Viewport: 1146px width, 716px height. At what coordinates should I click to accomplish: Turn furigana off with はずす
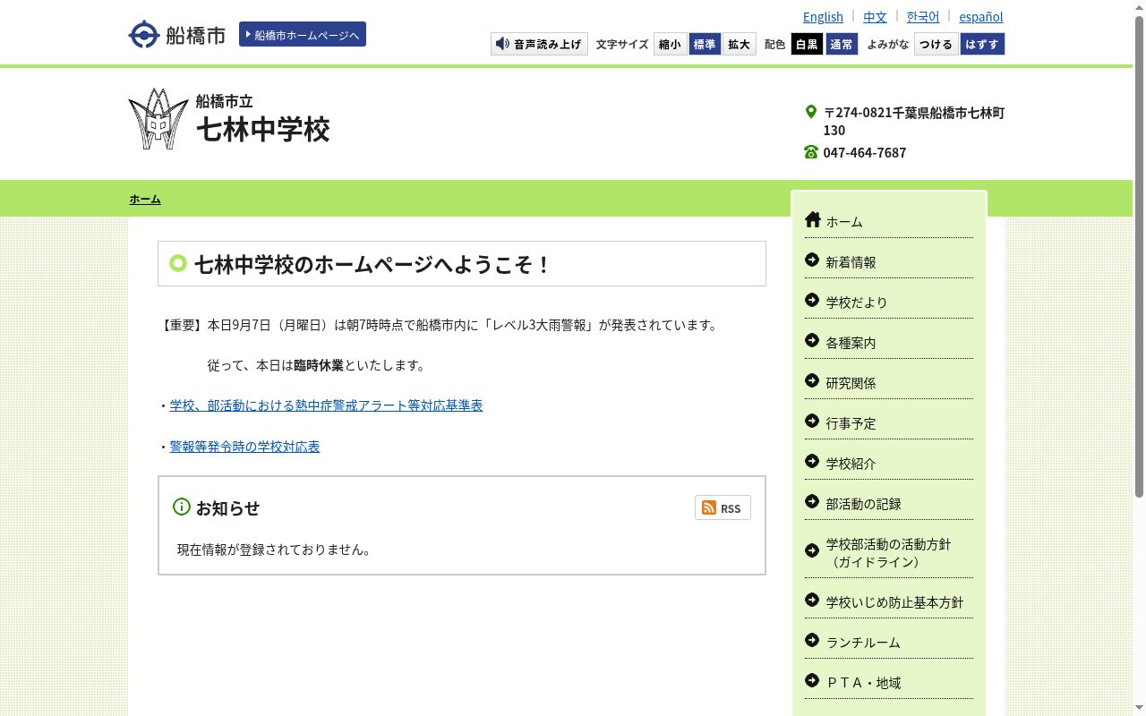(x=982, y=44)
